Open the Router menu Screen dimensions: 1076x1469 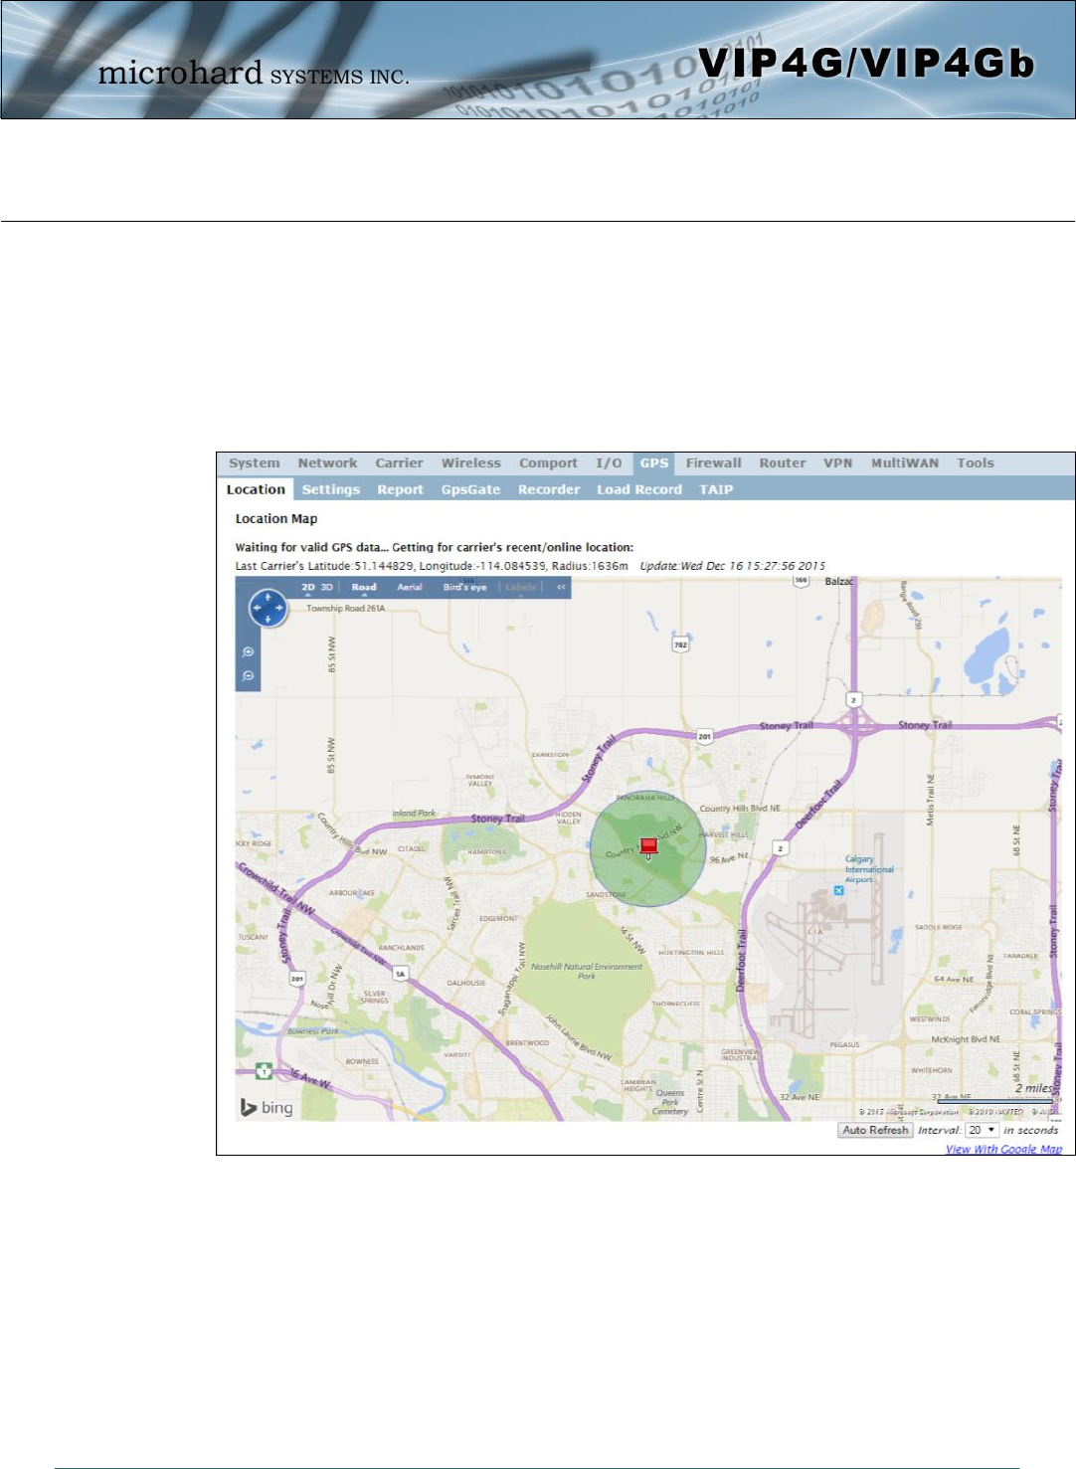(783, 463)
